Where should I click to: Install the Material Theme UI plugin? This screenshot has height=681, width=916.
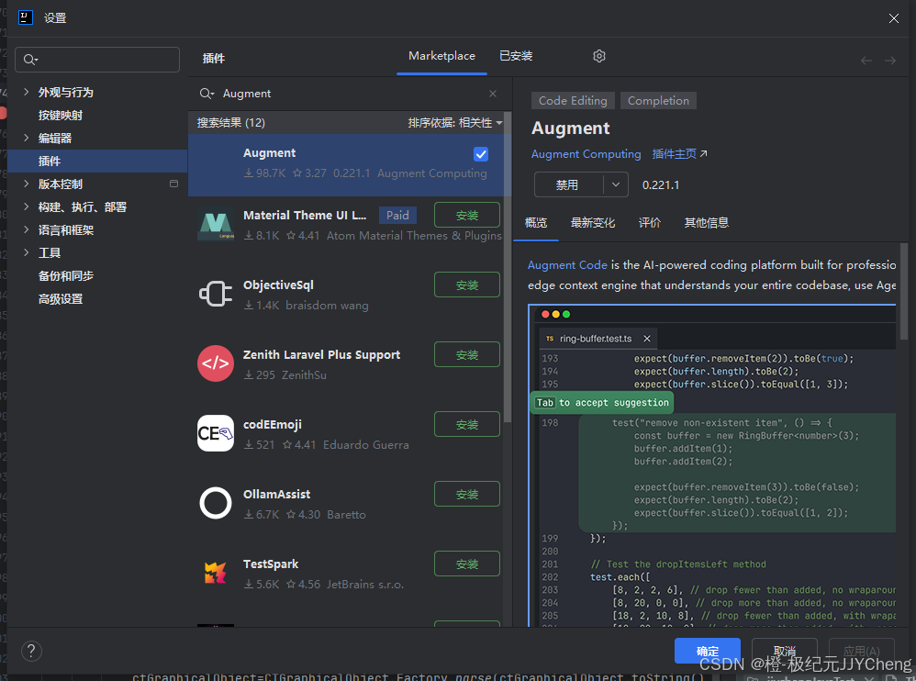[x=466, y=215]
